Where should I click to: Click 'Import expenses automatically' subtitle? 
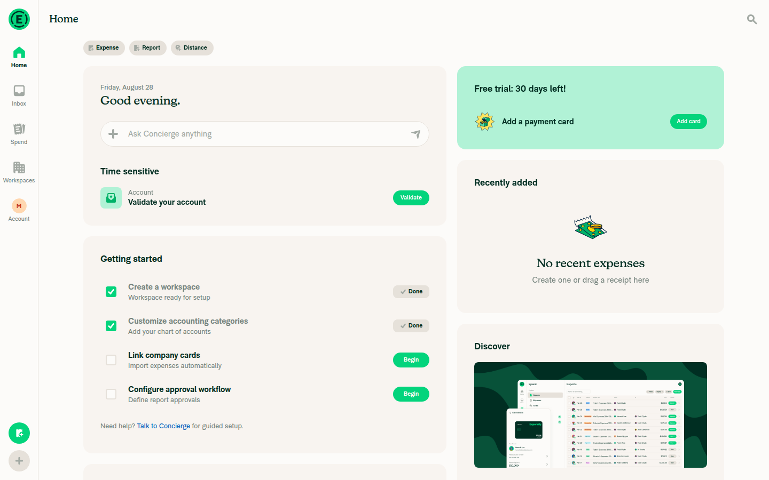(175, 366)
